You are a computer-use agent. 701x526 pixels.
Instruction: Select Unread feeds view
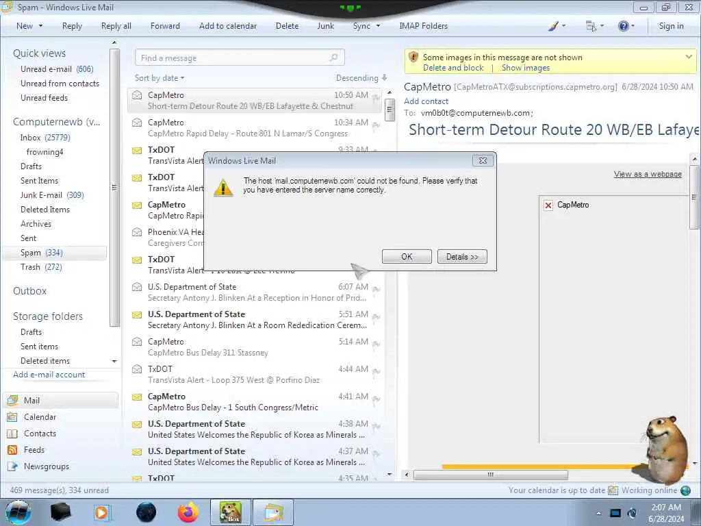pos(44,97)
